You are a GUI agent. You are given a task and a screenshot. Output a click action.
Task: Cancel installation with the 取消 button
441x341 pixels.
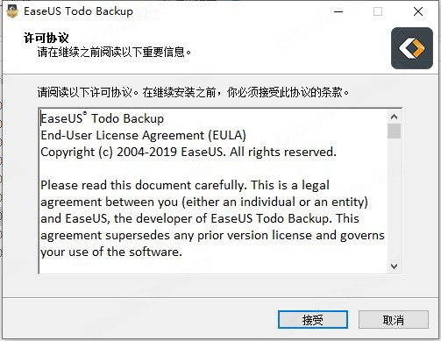click(x=394, y=320)
